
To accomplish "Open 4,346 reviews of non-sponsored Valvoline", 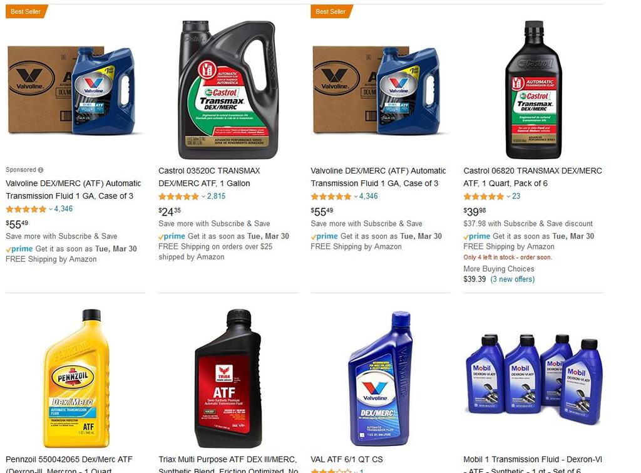I will [368, 196].
